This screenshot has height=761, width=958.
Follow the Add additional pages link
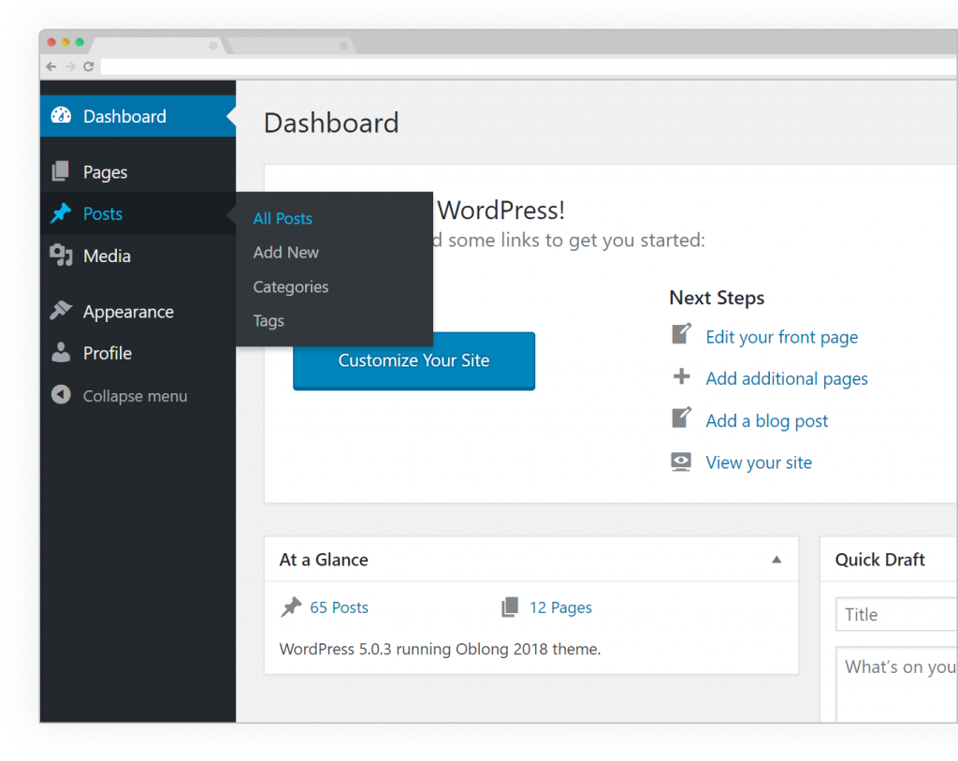click(786, 378)
